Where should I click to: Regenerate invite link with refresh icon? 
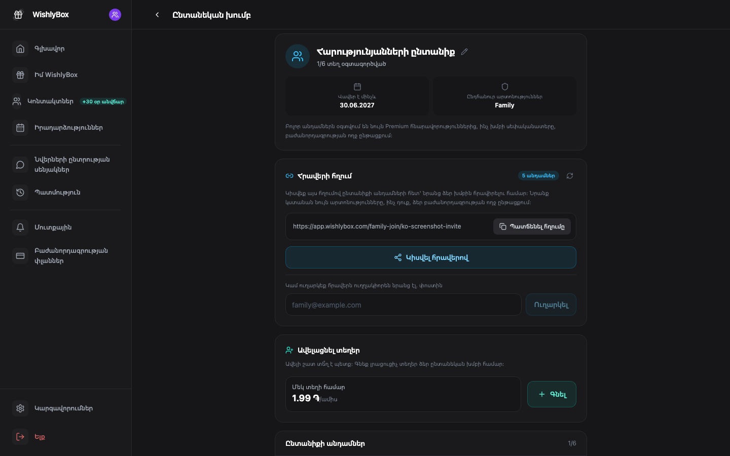[570, 176]
